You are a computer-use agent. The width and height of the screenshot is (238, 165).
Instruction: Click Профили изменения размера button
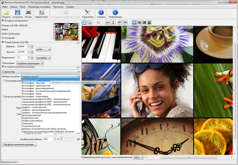coord(19,144)
